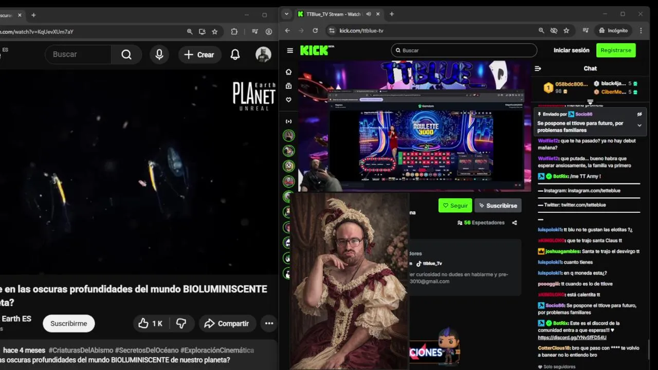Click YouTube search magnifier button
658x370 pixels.
(x=126, y=54)
